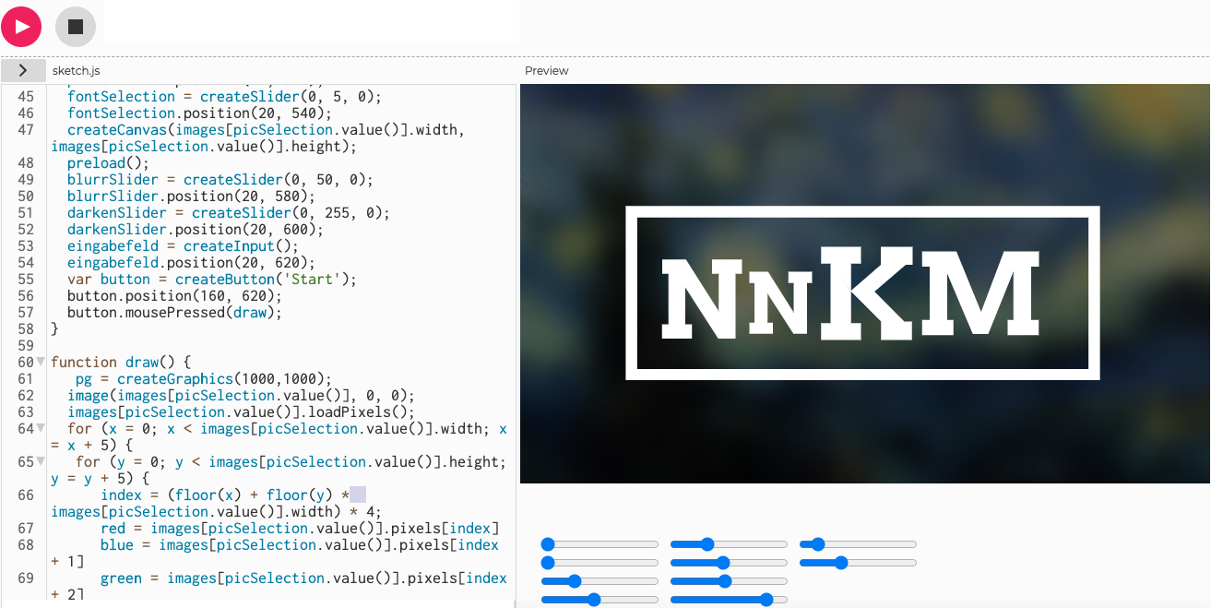Click the NnKM logo in the preview canvas
The image size is (1211, 608).
point(862,292)
